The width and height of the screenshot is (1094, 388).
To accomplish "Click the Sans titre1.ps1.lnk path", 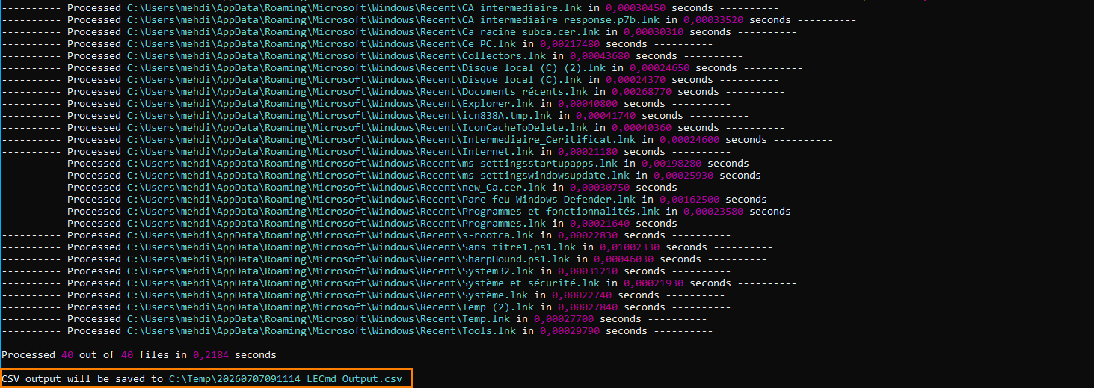I will [x=353, y=247].
